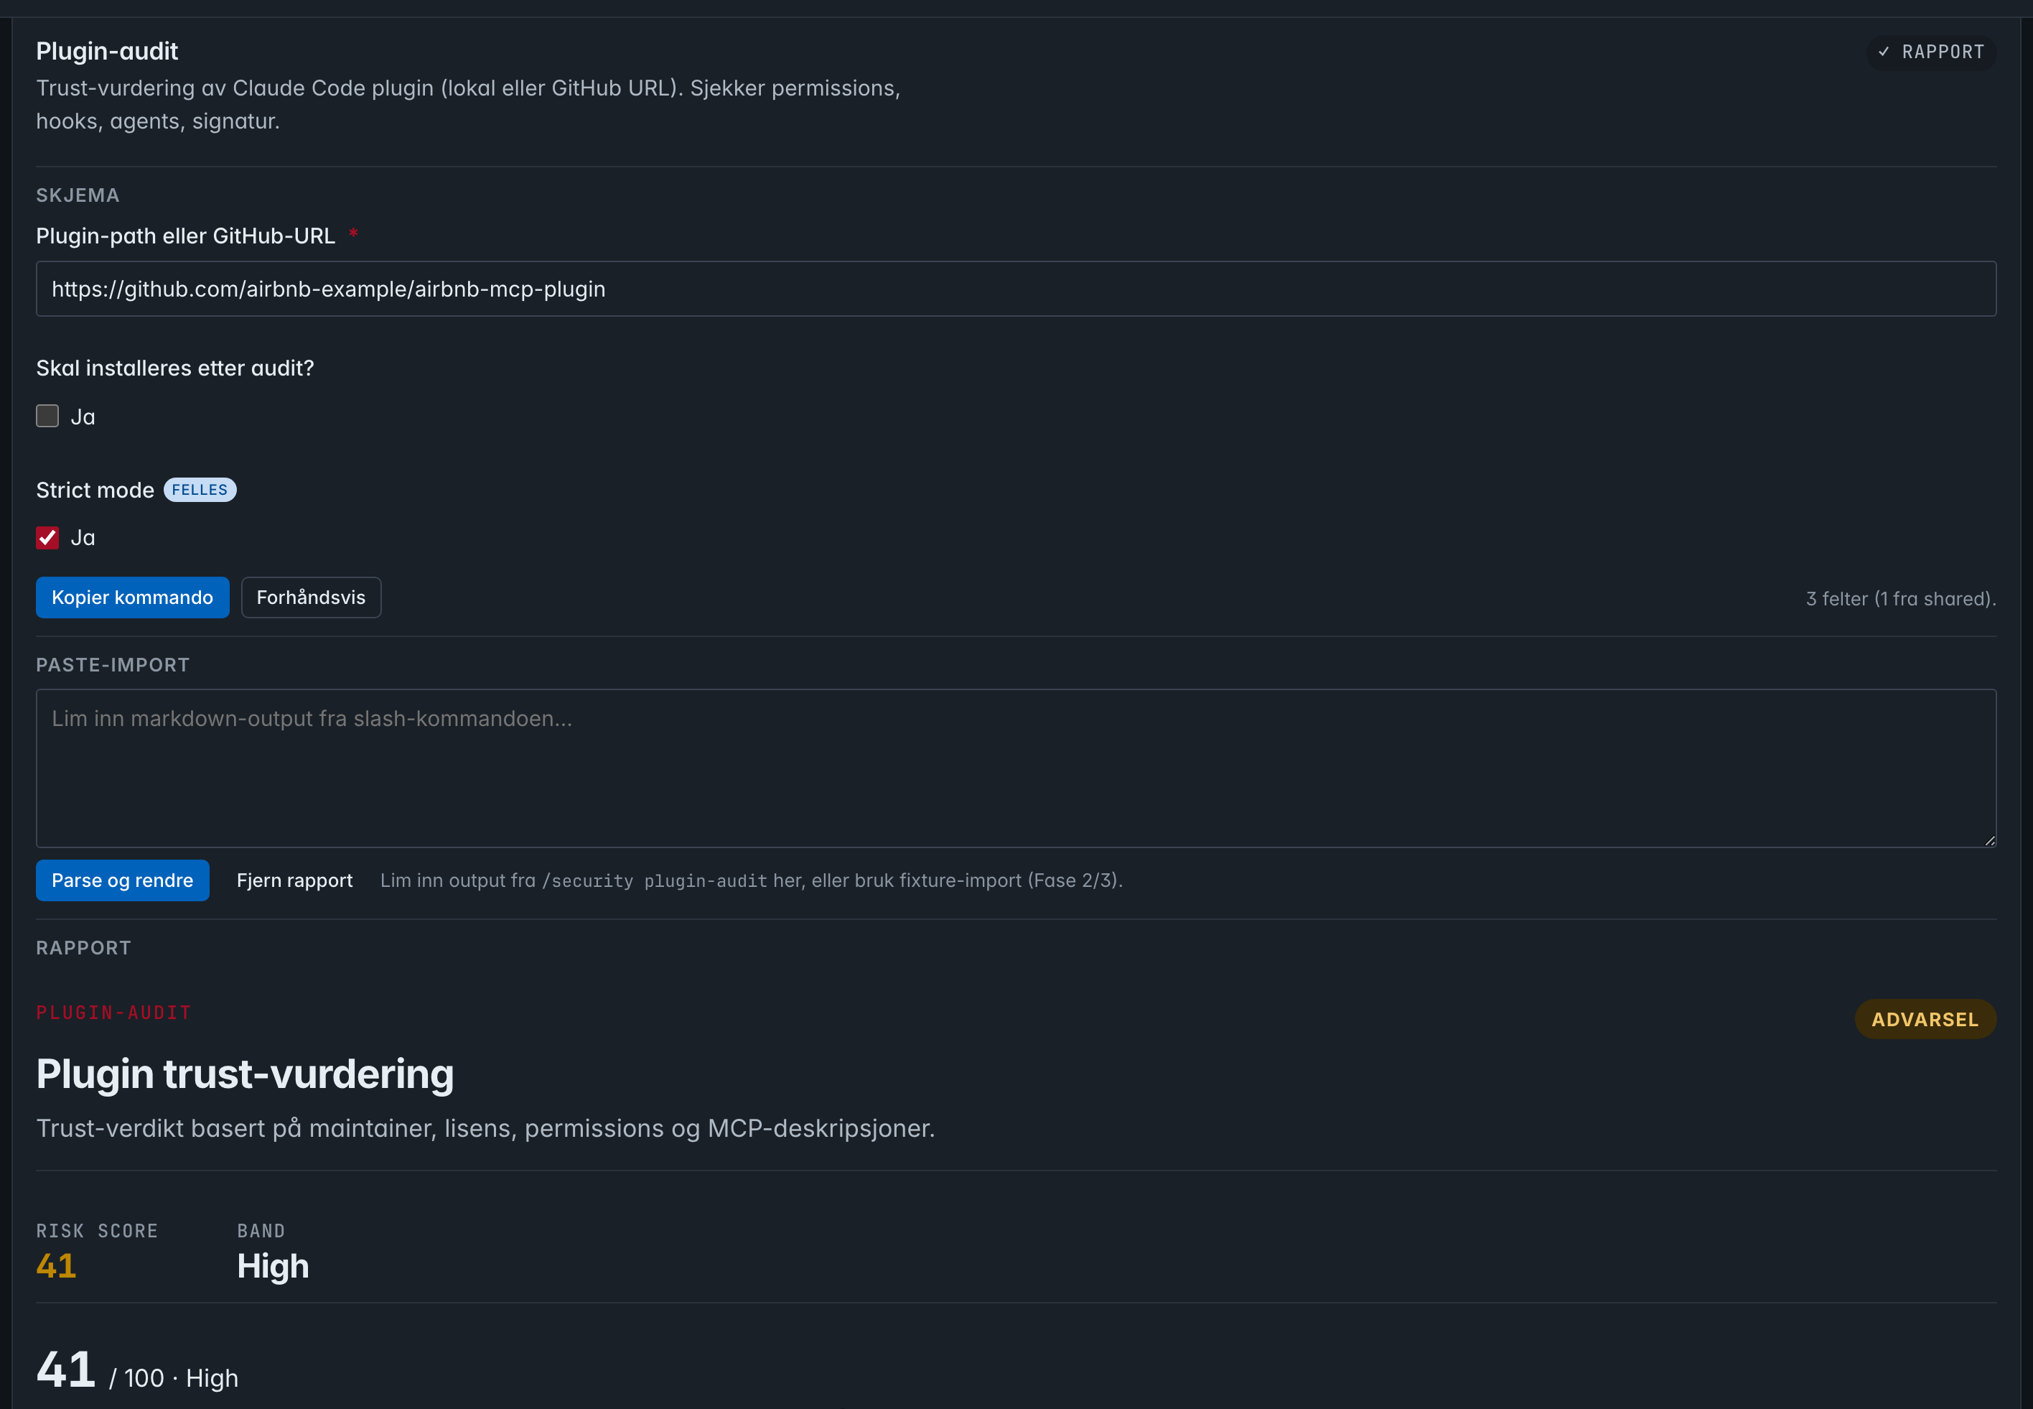Click the checkmark icon in RAPPORT badge

click(x=1884, y=52)
